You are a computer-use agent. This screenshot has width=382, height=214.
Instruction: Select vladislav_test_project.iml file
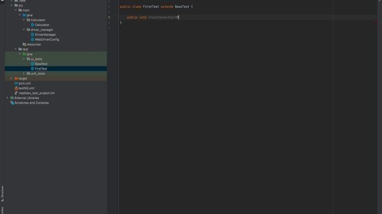pyautogui.click(x=36, y=93)
